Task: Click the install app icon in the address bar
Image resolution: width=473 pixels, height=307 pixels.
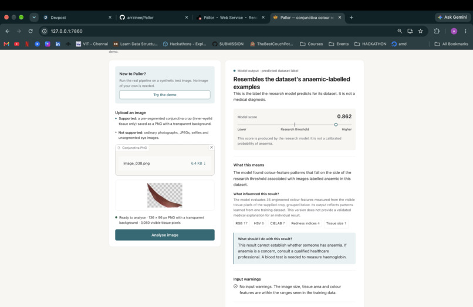Action: [x=410, y=31]
